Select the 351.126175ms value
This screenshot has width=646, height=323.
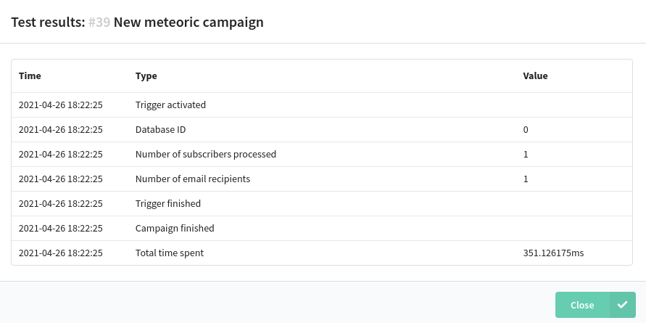(x=553, y=253)
